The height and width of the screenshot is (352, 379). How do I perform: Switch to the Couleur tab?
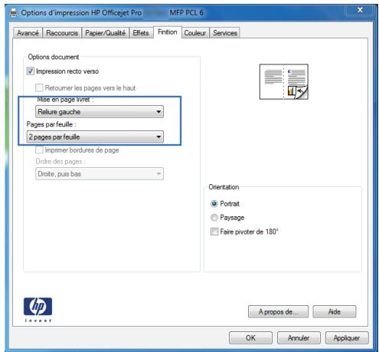[195, 33]
